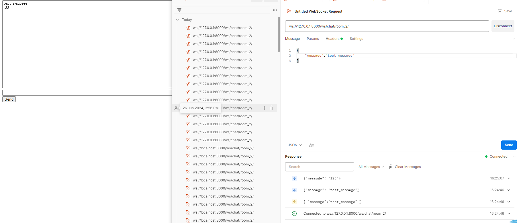
Task: Click the Clear Messages trash icon
Action: pyautogui.click(x=391, y=167)
